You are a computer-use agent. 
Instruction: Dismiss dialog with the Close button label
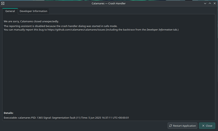[x=209, y=126]
